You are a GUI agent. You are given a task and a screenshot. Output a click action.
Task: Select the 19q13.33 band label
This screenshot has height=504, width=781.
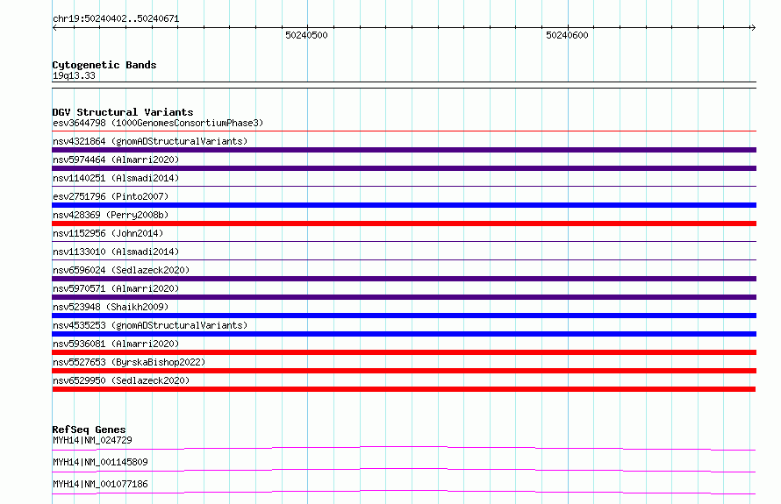[74, 75]
